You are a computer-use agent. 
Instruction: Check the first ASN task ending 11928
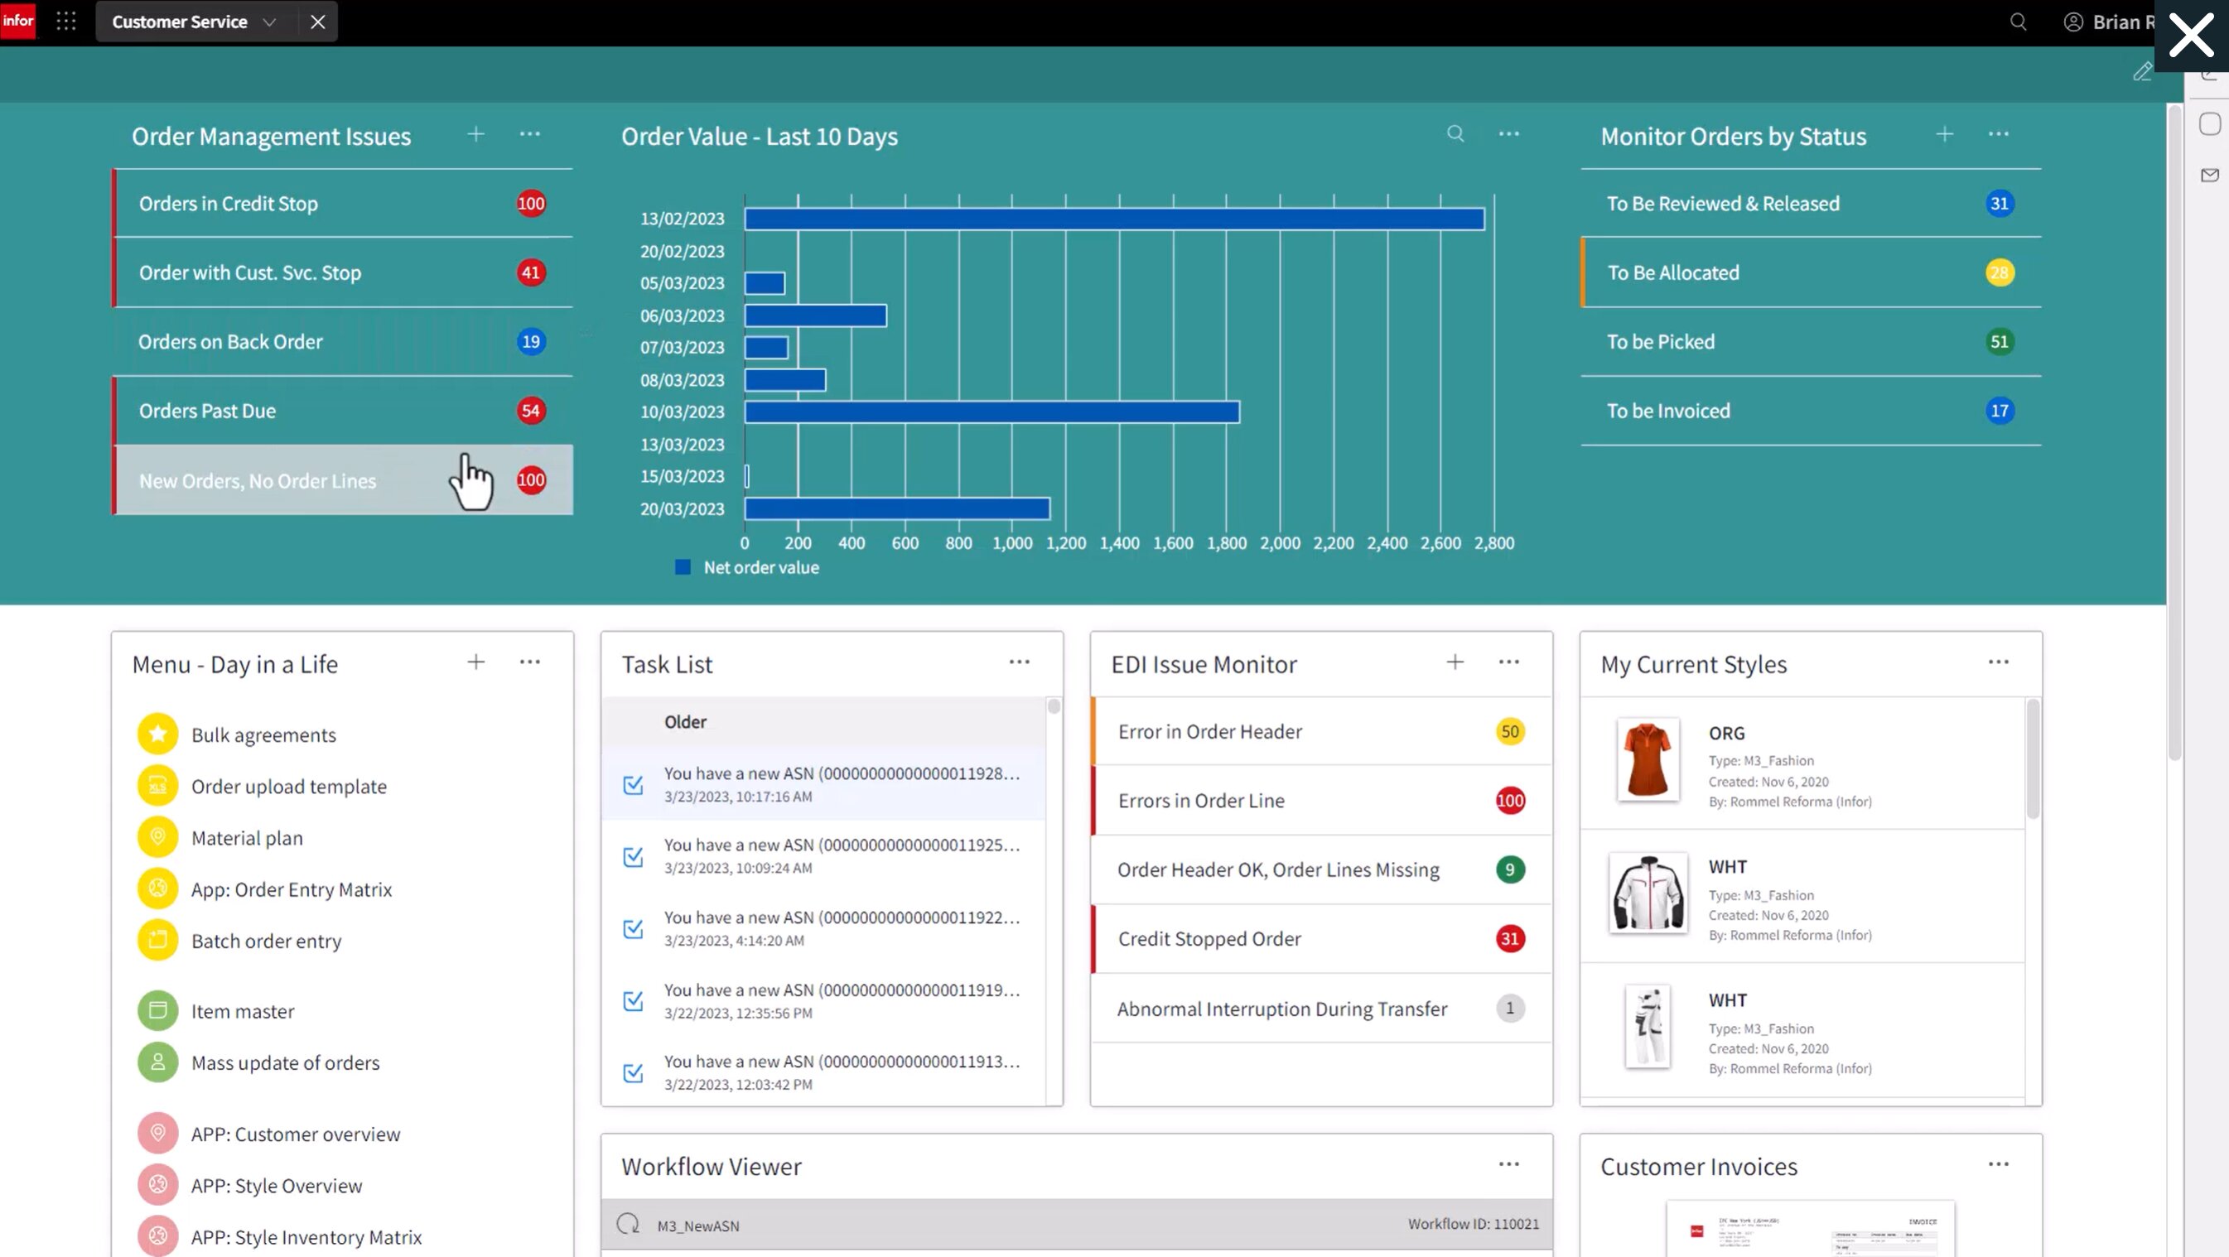pyautogui.click(x=634, y=785)
